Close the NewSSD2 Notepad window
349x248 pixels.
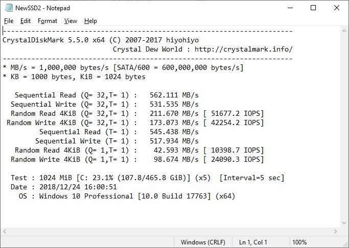(x=337, y=8)
